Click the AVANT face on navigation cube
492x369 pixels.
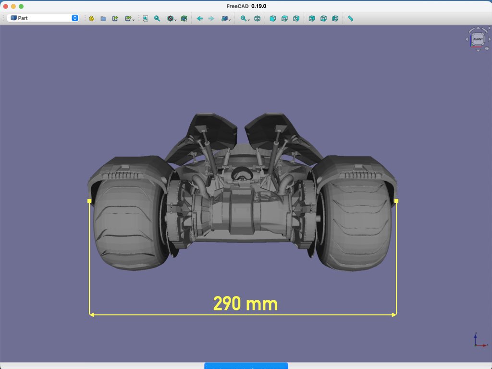[x=478, y=39]
